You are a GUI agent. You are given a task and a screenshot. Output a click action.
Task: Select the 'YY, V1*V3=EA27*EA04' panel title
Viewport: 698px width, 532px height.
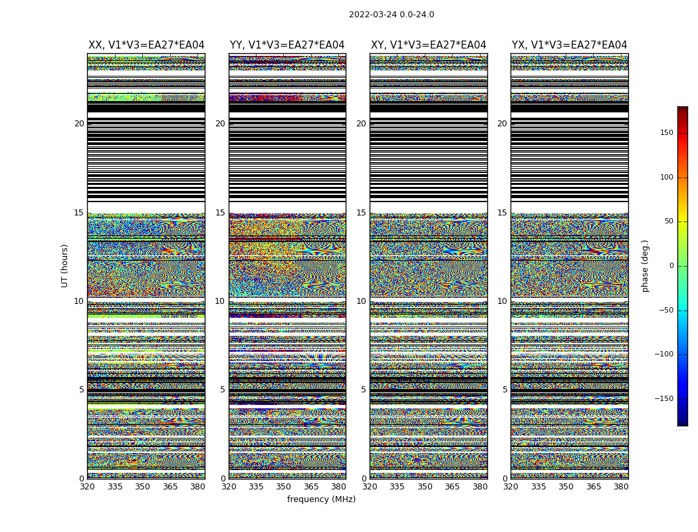coord(287,45)
